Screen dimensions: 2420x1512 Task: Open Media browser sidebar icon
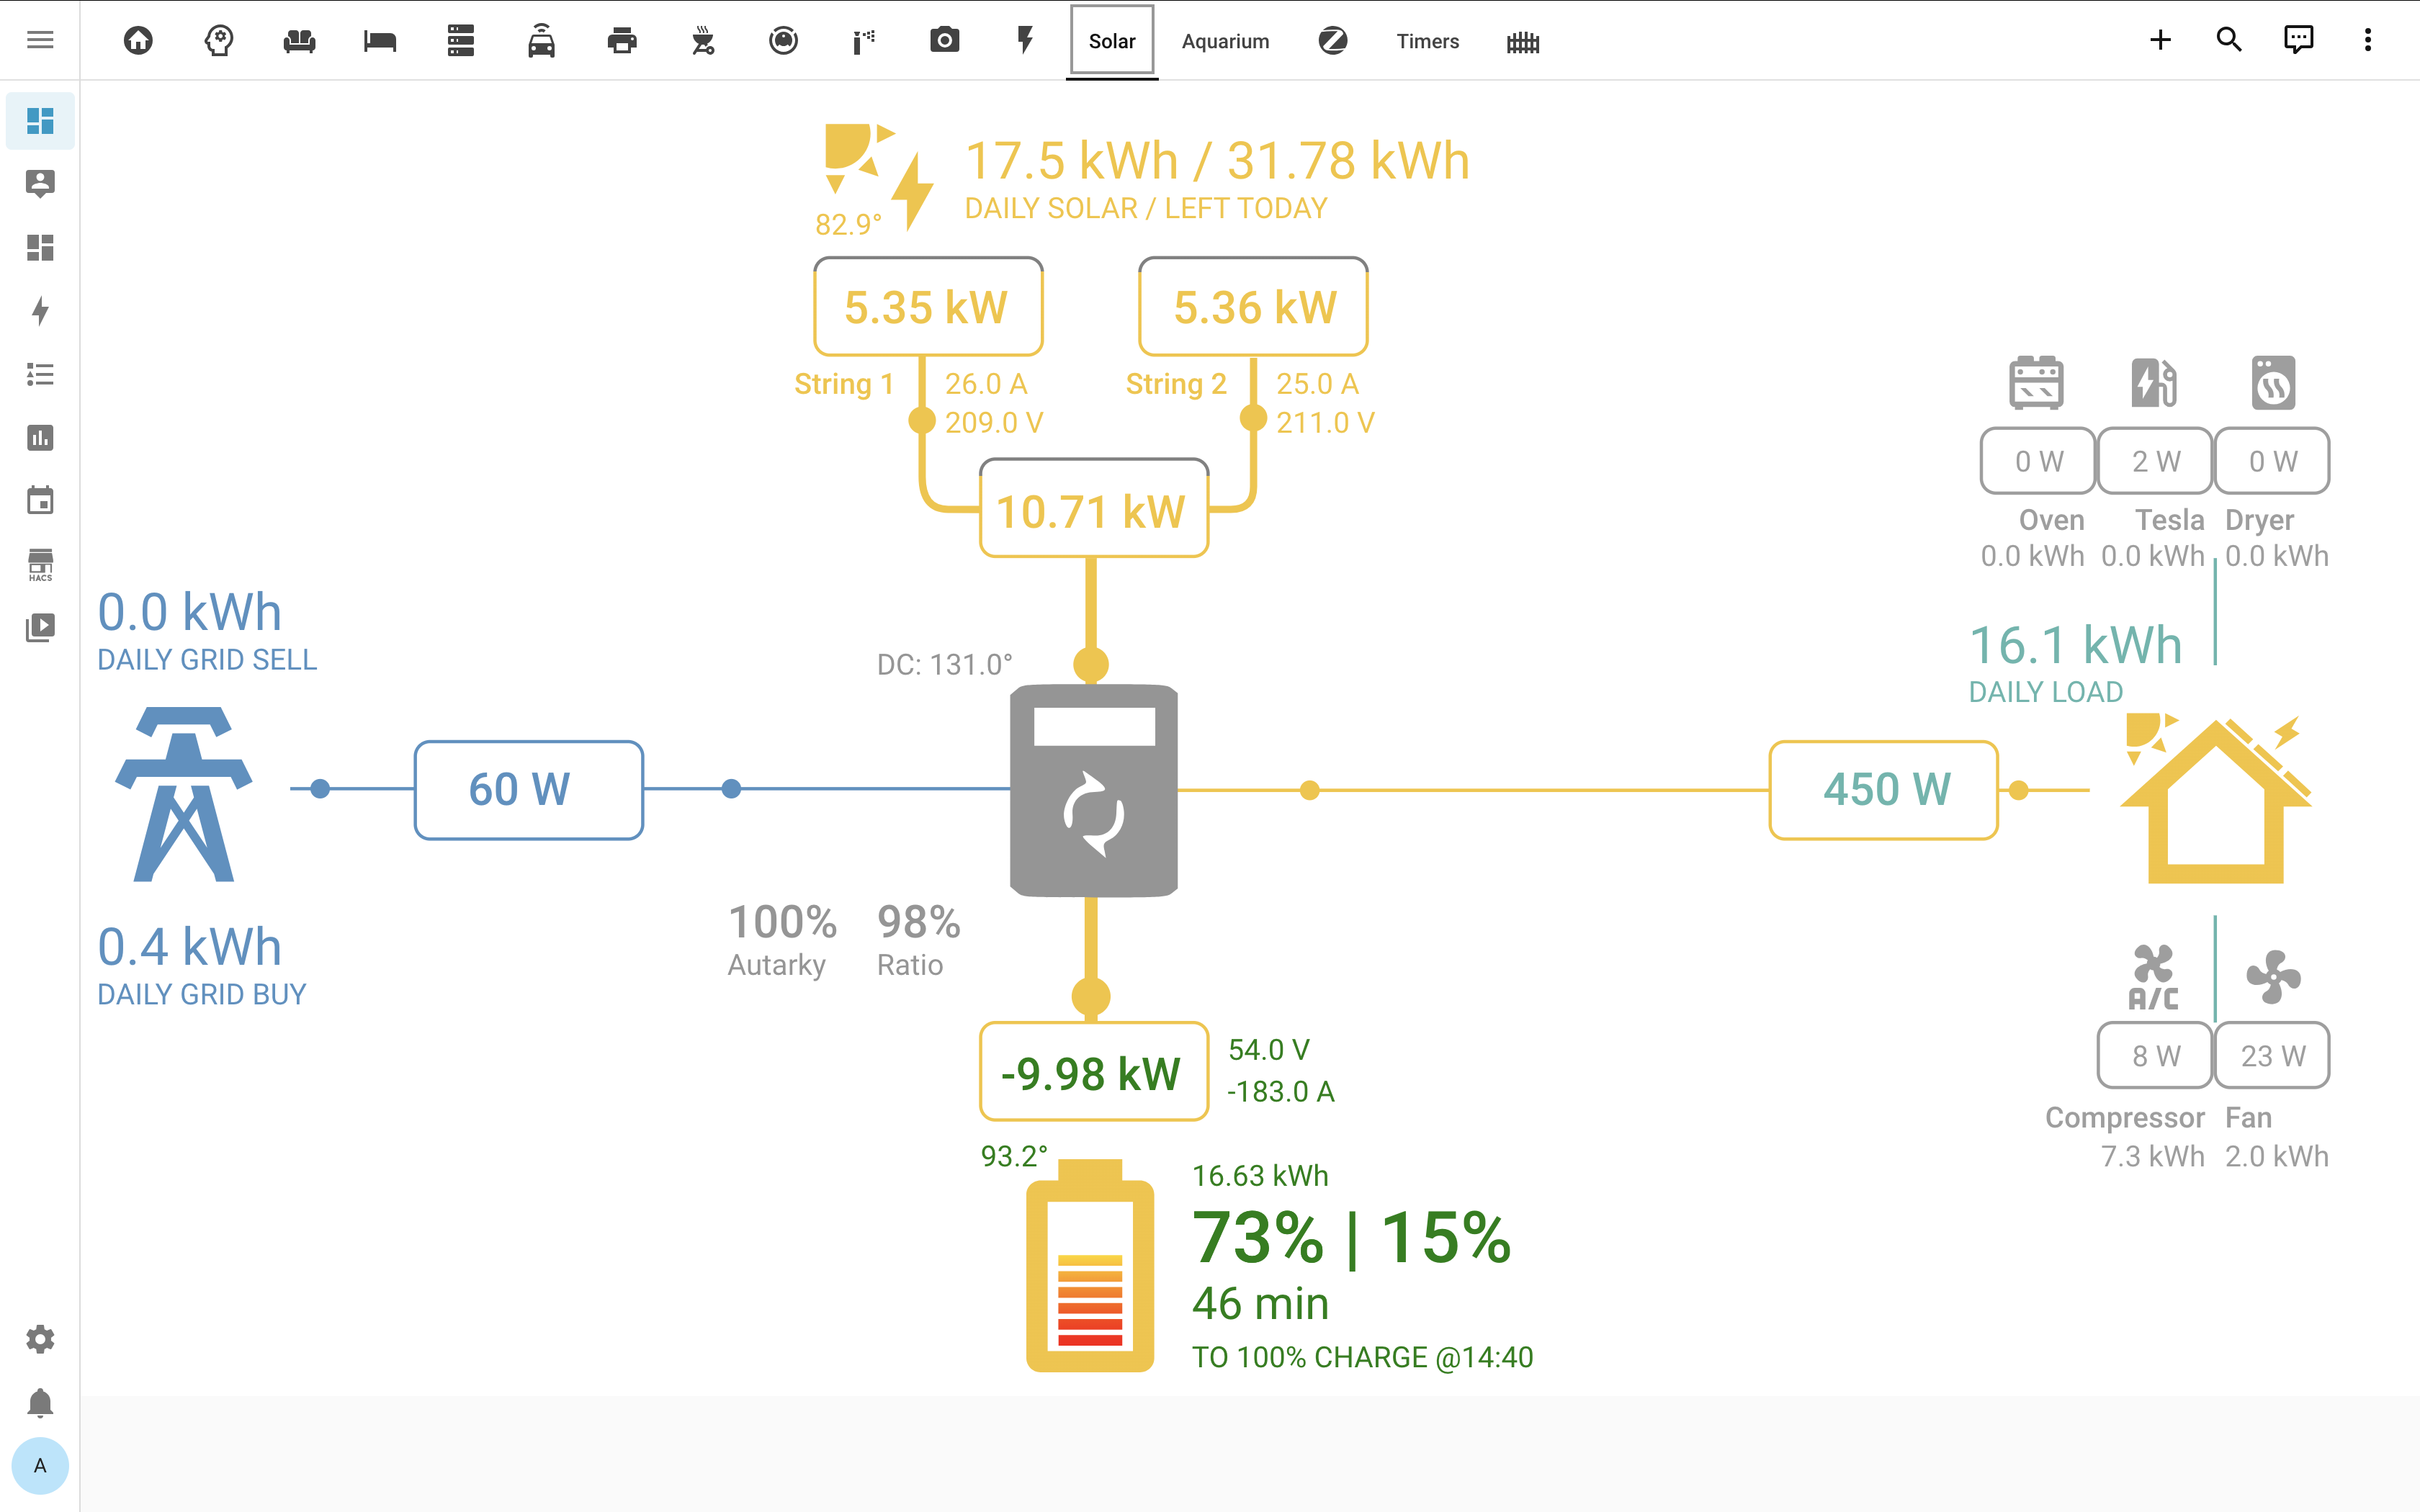pyautogui.click(x=40, y=627)
